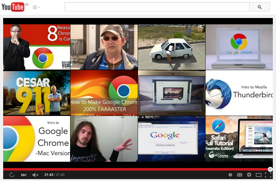Unmute the player's speaker icon
This screenshot has height=181, width=276.
(x=35, y=175)
